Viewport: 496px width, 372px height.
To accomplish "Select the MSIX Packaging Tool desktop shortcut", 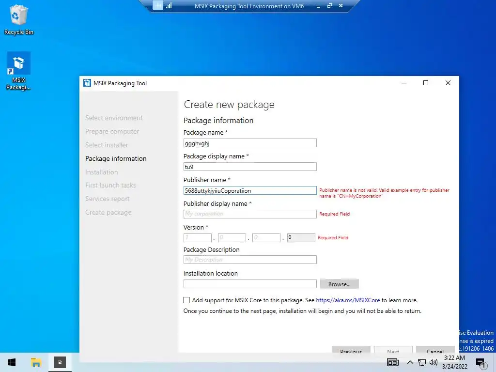I will pyautogui.click(x=19, y=71).
